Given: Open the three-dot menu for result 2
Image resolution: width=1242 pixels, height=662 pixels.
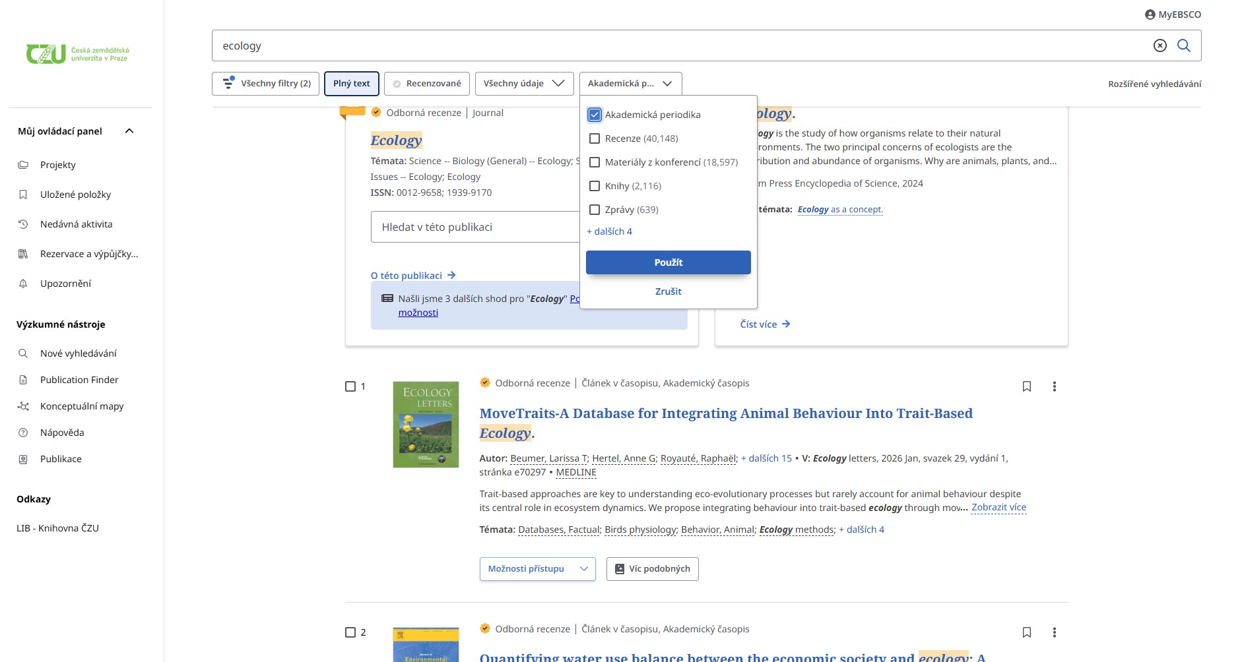Looking at the screenshot, I should (x=1054, y=632).
